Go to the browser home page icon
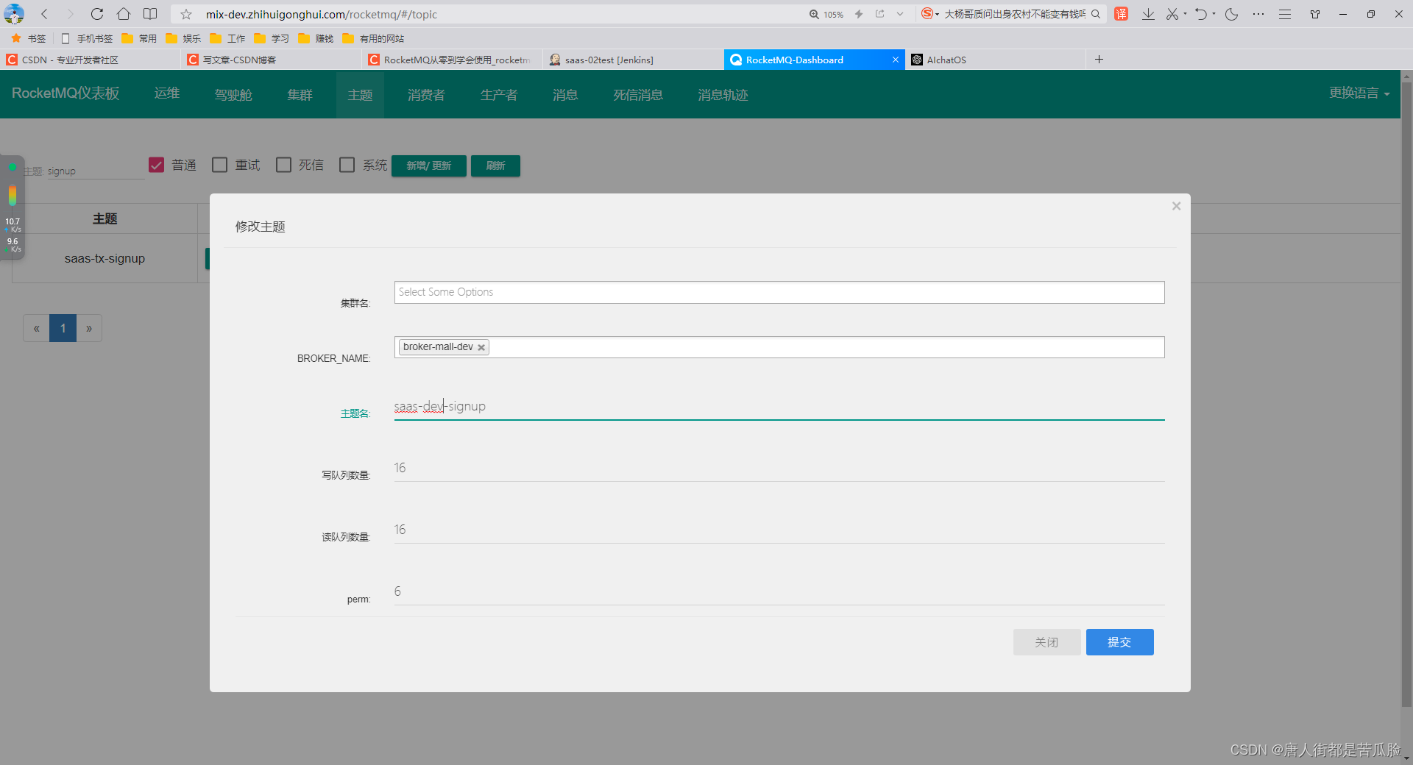The height and width of the screenshot is (765, 1413). click(124, 14)
